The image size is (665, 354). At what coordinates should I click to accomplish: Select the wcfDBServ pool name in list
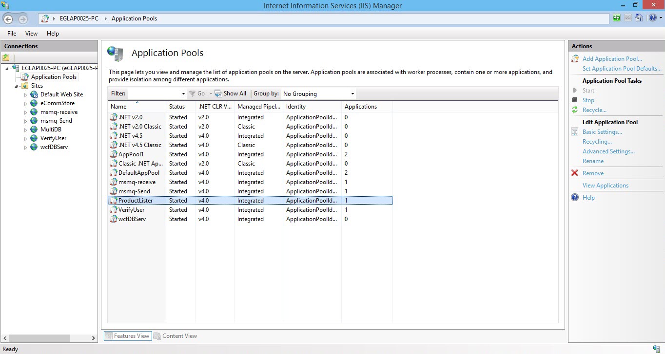(132, 219)
